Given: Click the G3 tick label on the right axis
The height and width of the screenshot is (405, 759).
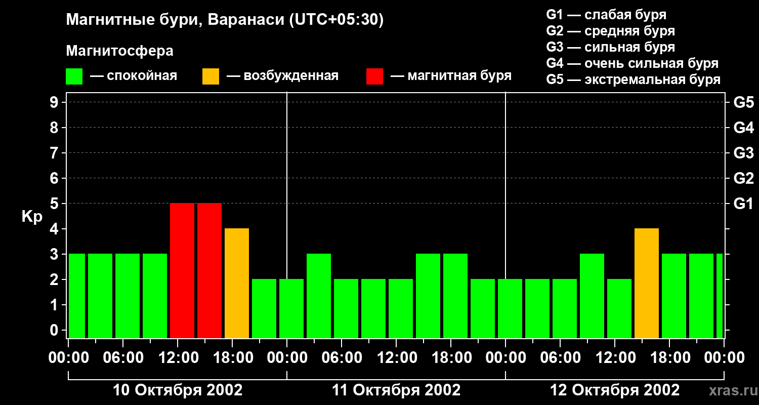Looking at the screenshot, I should click(x=744, y=153).
